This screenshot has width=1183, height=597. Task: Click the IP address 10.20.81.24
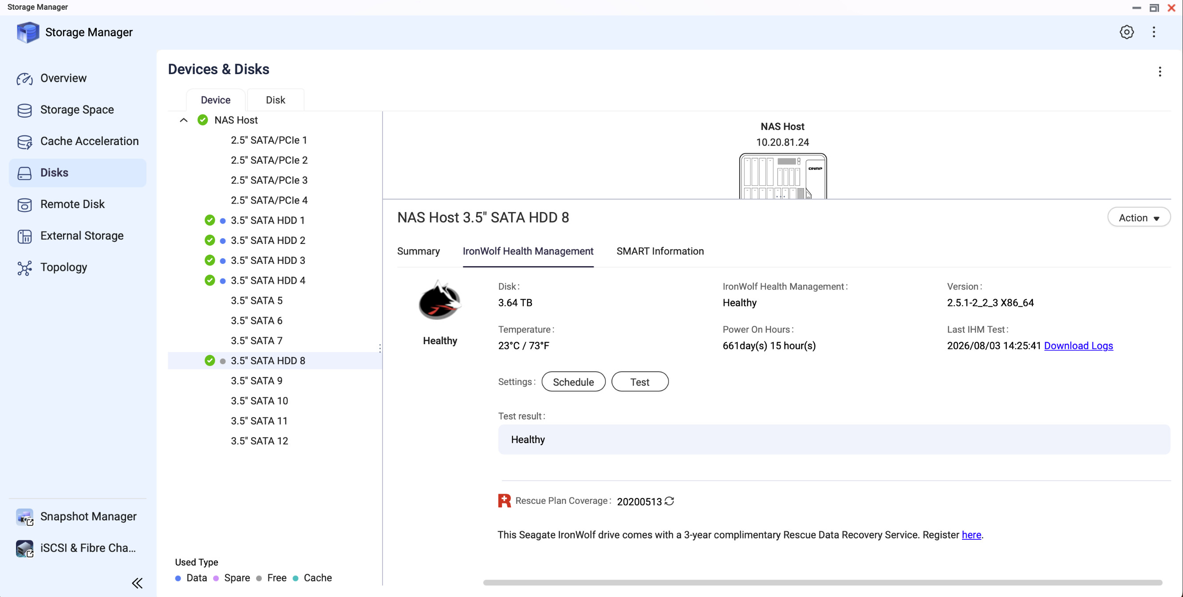tap(783, 143)
